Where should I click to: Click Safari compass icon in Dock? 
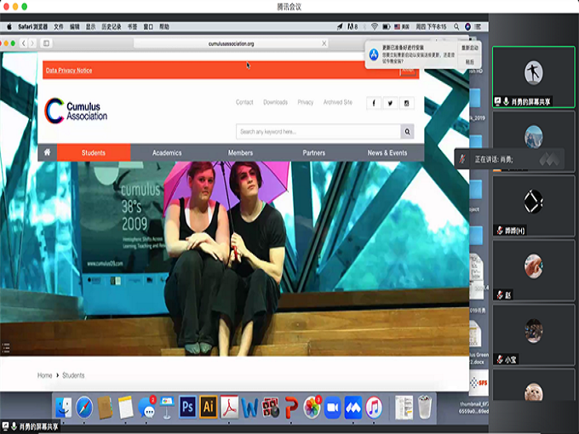[x=84, y=407]
